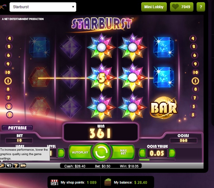This screenshot has height=188, width=214.
Task: Click the heart favorites button 7049
Action: click(181, 7)
